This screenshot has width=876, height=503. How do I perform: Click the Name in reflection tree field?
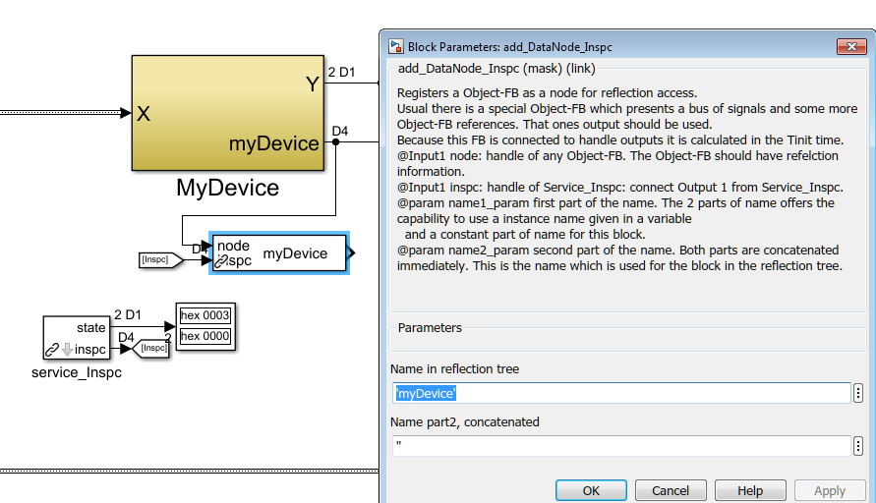tap(619, 393)
